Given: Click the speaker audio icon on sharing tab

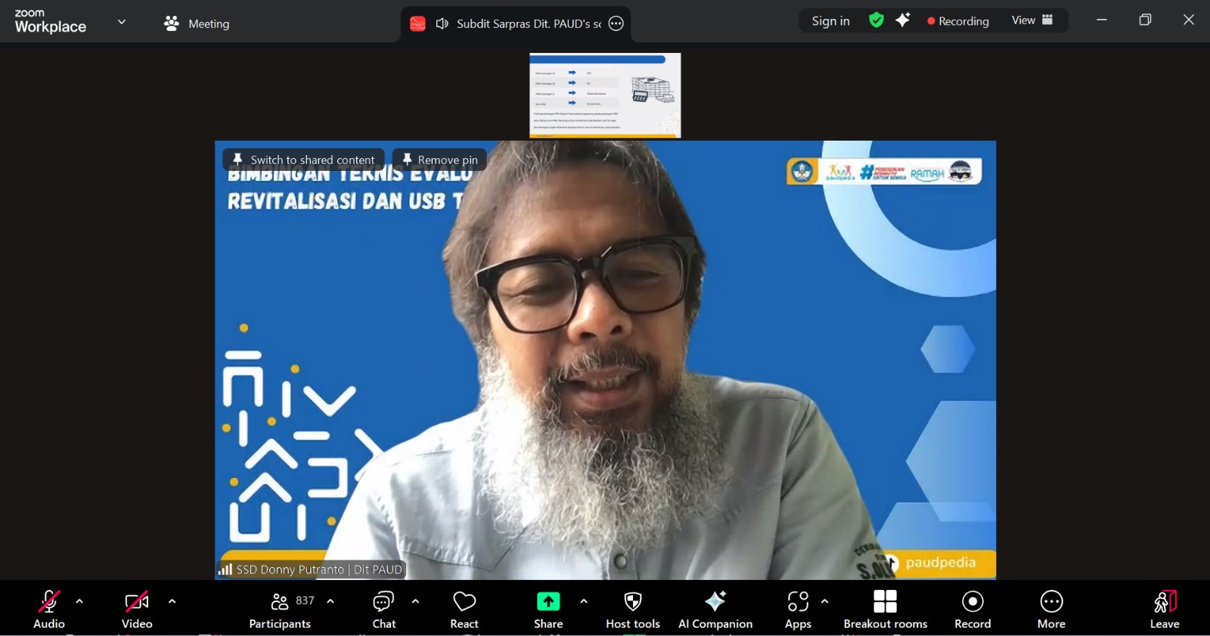Looking at the screenshot, I should pyautogui.click(x=442, y=23).
